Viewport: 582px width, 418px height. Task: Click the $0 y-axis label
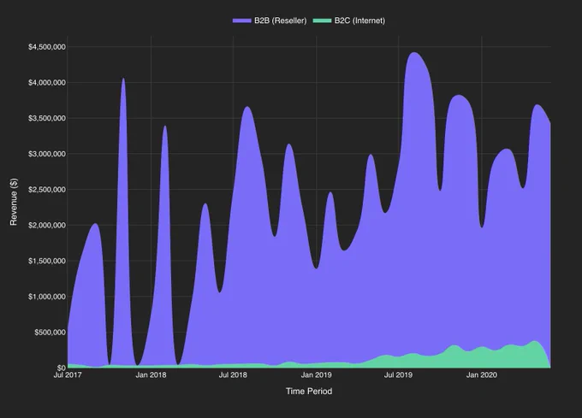[x=62, y=368]
